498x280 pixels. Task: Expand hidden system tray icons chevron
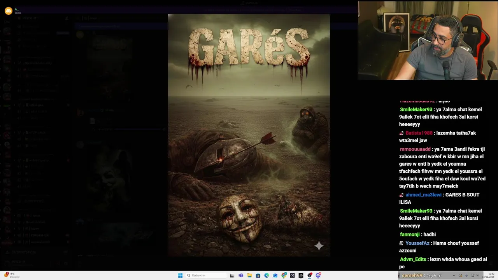(x=454, y=275)
